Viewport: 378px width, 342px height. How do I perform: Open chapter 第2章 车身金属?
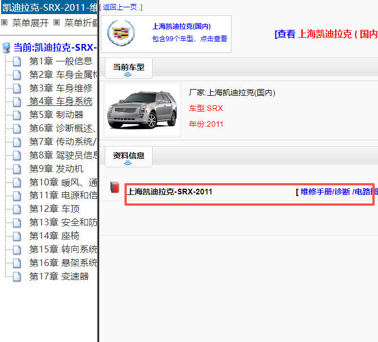63,75
